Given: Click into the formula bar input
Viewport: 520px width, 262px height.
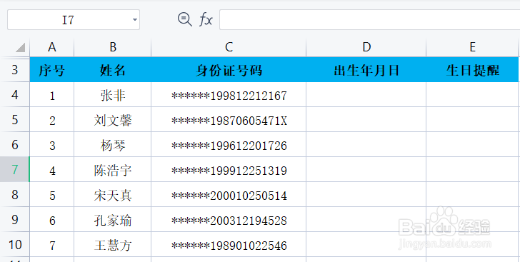Looking at the screenshot, I should coord(369,19).
